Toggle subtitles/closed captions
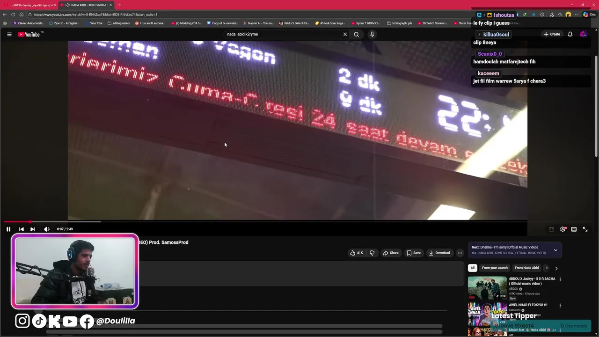Screen dimensions: 599x337 tap(551, 229)
